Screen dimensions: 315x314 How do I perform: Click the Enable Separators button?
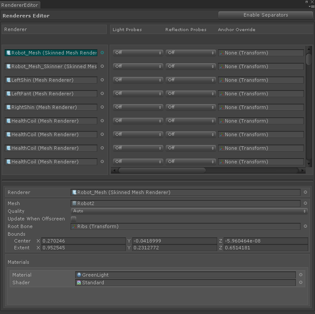pyautogui.click(x=266, y=15)
